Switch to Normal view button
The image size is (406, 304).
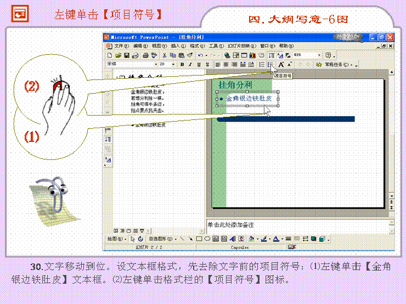(116, 231)
